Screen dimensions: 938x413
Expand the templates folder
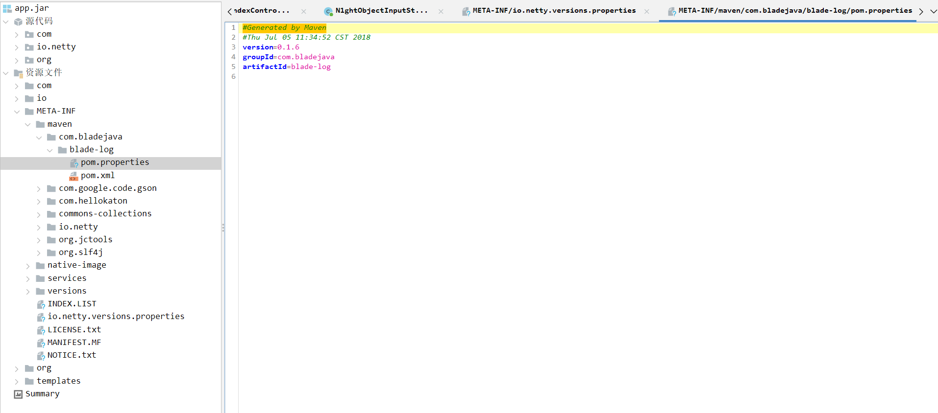[17, 382]
